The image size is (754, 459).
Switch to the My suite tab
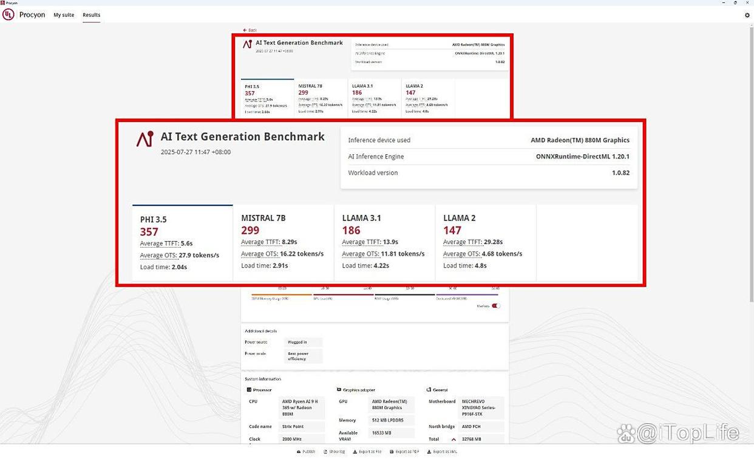[64, 15]
